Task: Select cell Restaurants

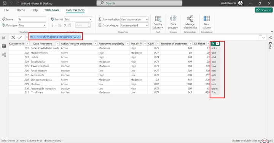Action: point(45,75)
